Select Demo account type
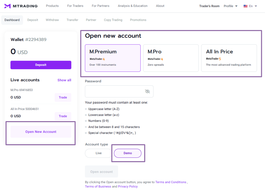 click(x=128, y=153)
